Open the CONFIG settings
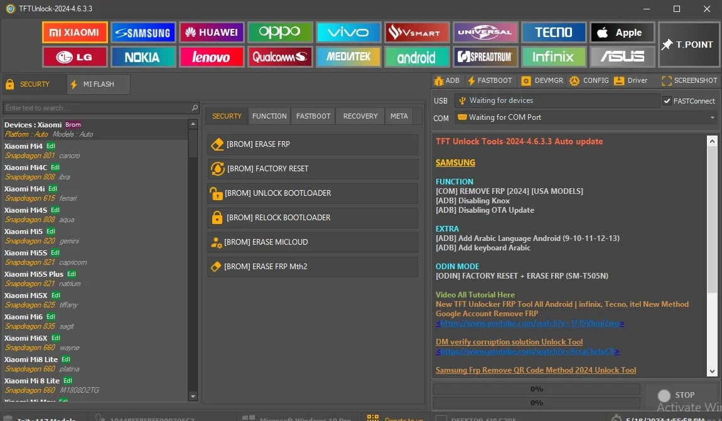This screenshot has width=722, height=421. 589,80
